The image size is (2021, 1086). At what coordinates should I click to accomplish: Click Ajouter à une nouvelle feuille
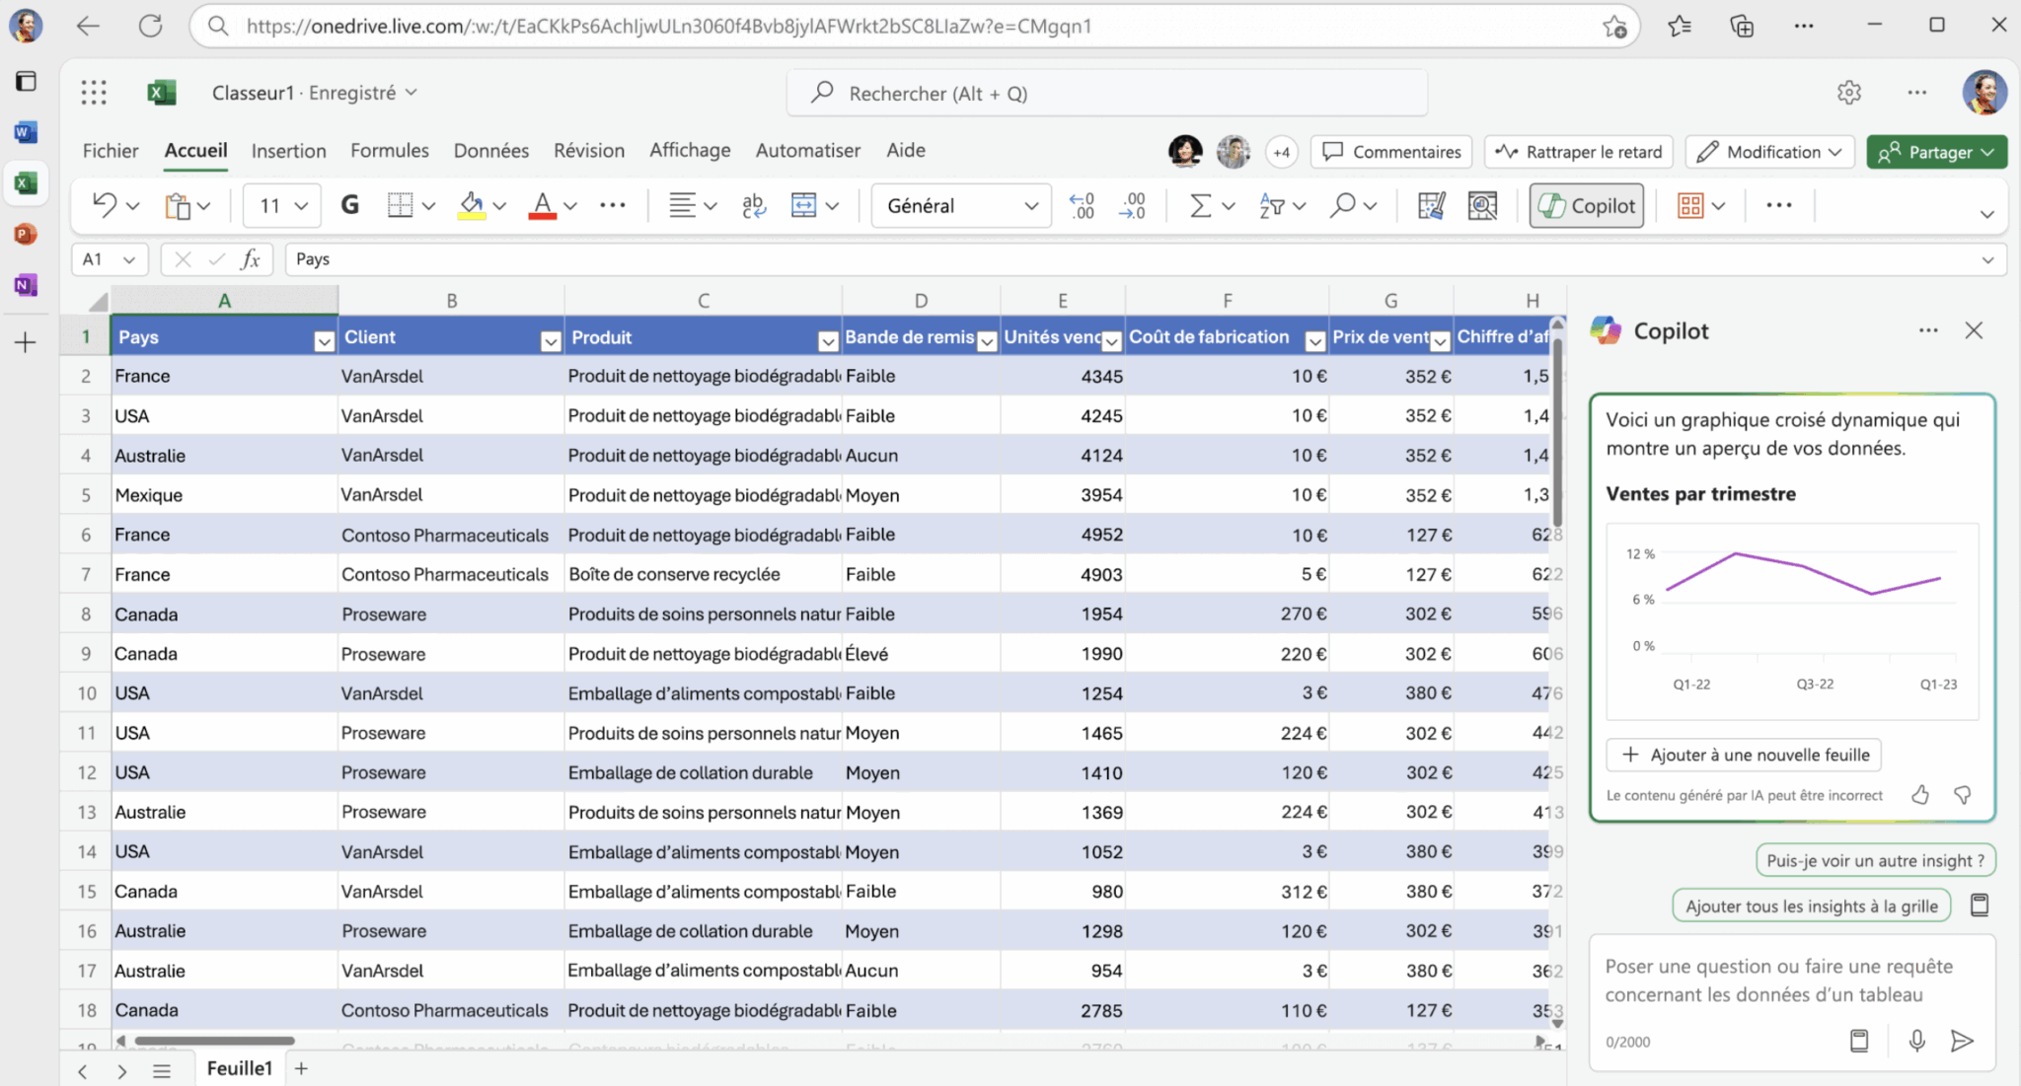point(1744,755)
